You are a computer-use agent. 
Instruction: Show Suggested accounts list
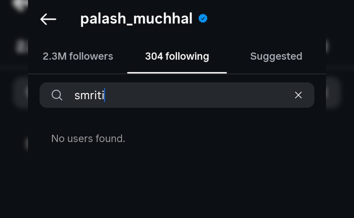(x=276, y=56)
